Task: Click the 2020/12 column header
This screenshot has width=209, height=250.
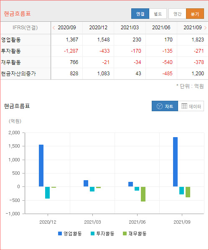Action: coord(98,28)
